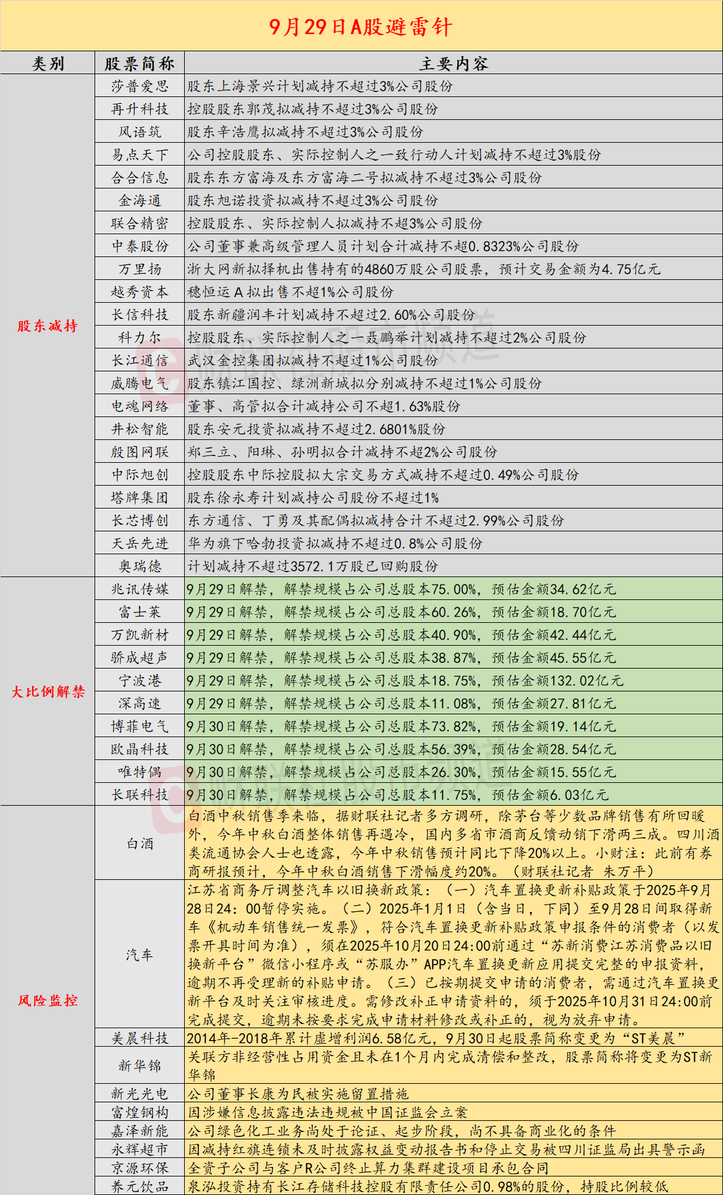Select stock name 威腾电气
Viewport: 723px width, 1195px height.
(140, 383)
